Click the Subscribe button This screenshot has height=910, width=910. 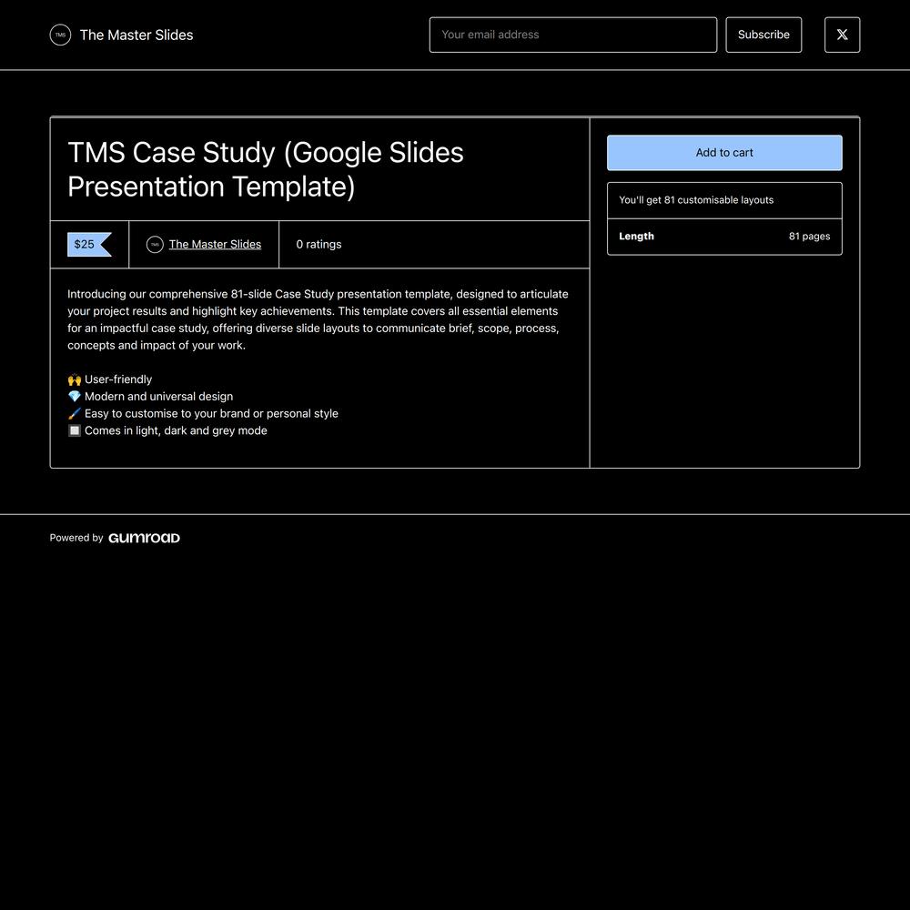[763, 35]
